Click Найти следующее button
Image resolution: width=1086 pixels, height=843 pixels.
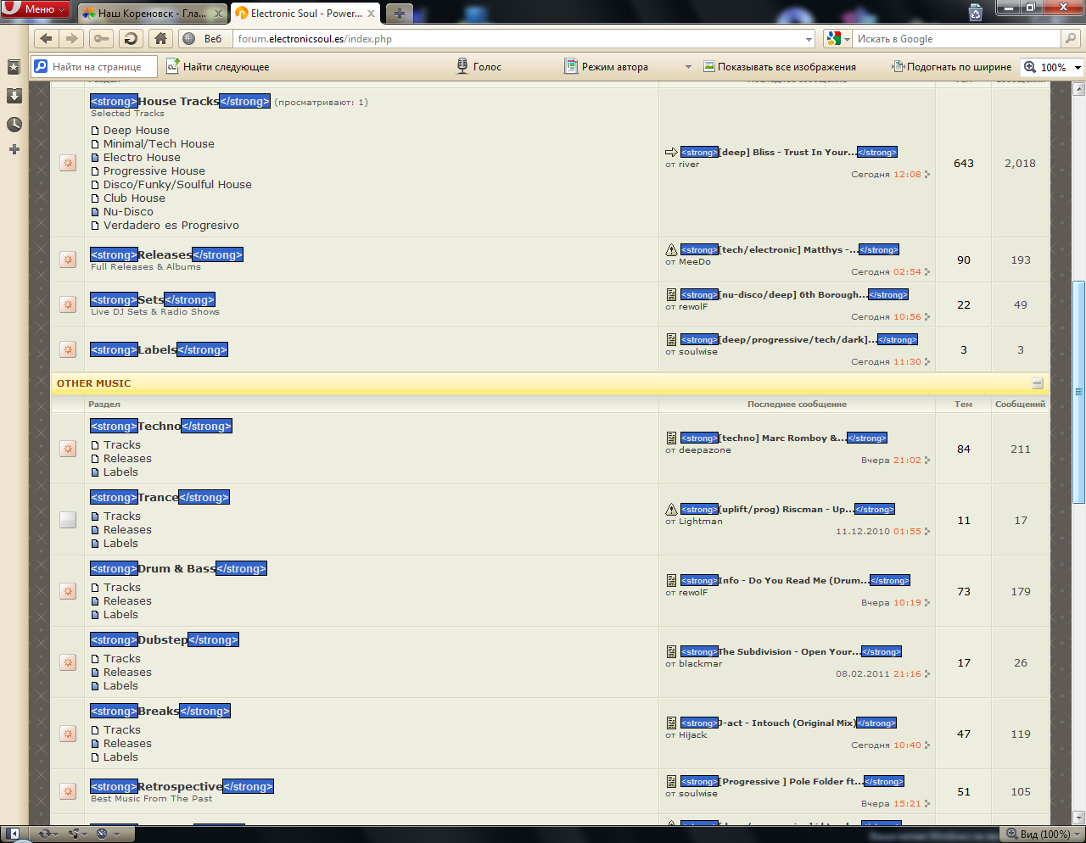[x=218, y=67]
